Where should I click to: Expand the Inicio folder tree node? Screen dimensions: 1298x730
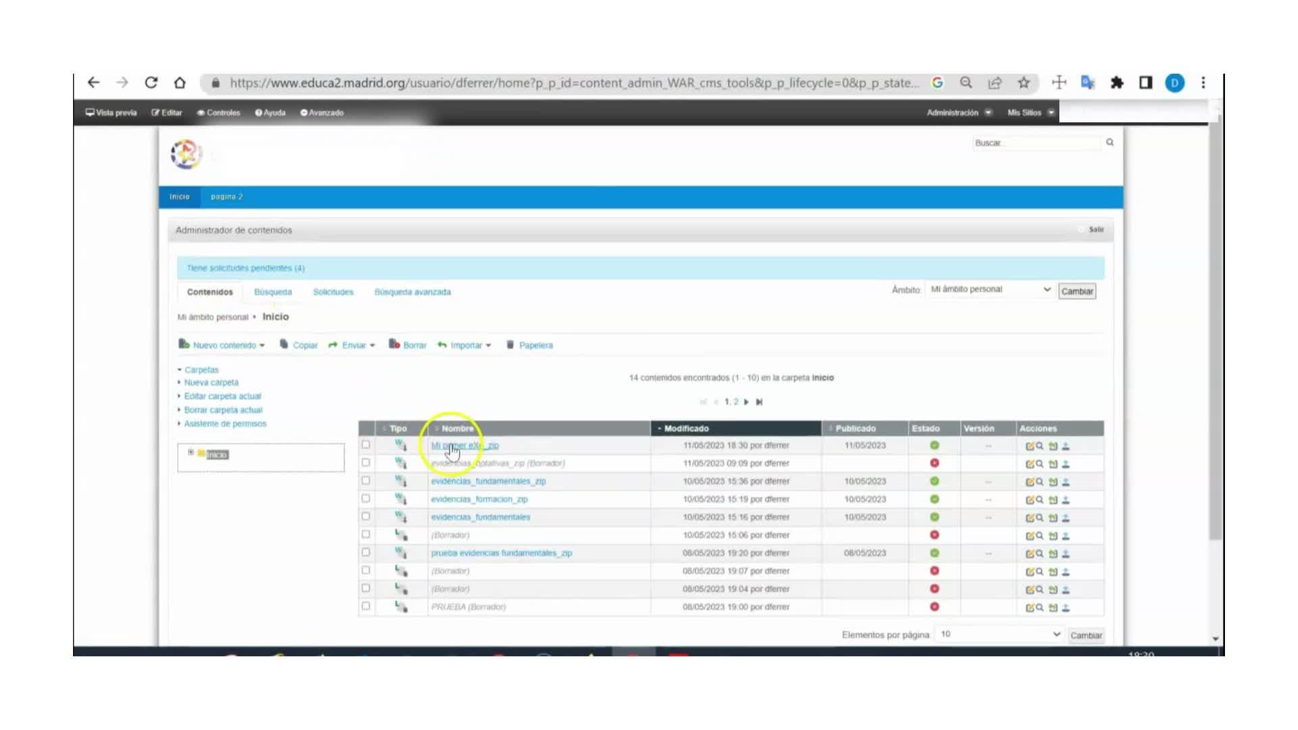191,452
